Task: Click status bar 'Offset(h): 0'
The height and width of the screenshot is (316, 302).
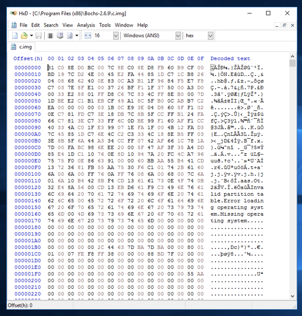Action: pyautogui.click(x=20, y=305)
